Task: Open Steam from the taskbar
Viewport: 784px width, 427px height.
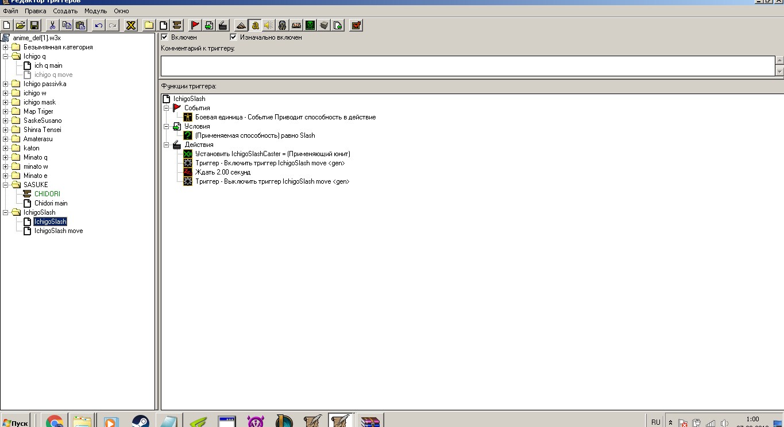Action: click(x=140, y=422)
